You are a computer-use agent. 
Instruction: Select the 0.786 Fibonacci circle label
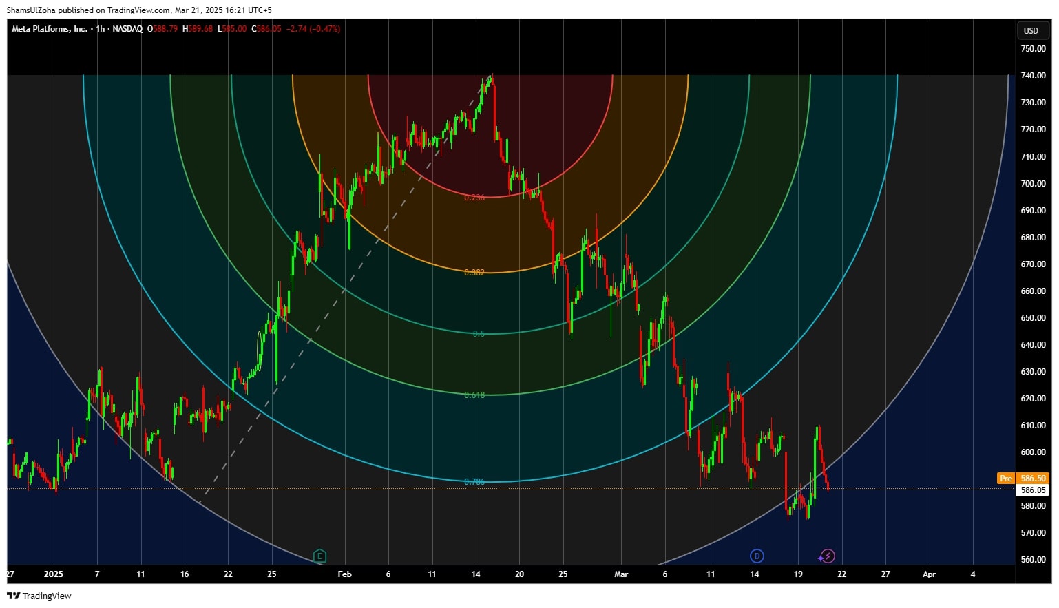[474, 482]
